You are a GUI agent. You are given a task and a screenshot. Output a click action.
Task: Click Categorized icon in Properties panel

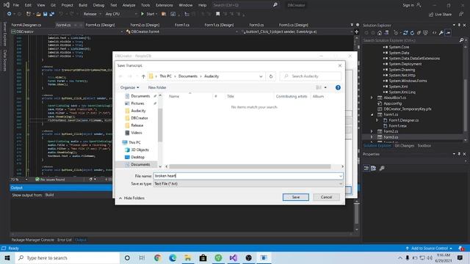(366, 168)
